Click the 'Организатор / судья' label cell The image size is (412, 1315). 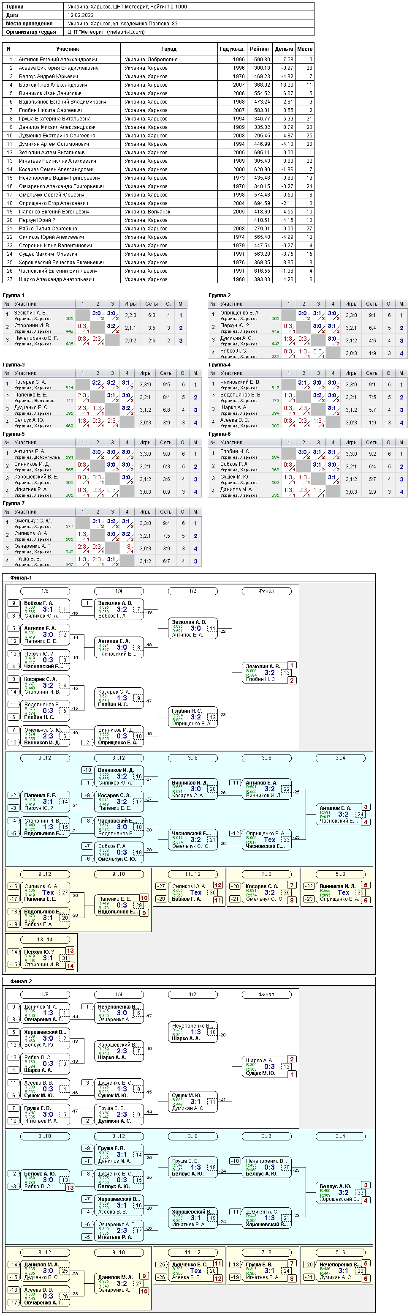click(x=34, y=32)
